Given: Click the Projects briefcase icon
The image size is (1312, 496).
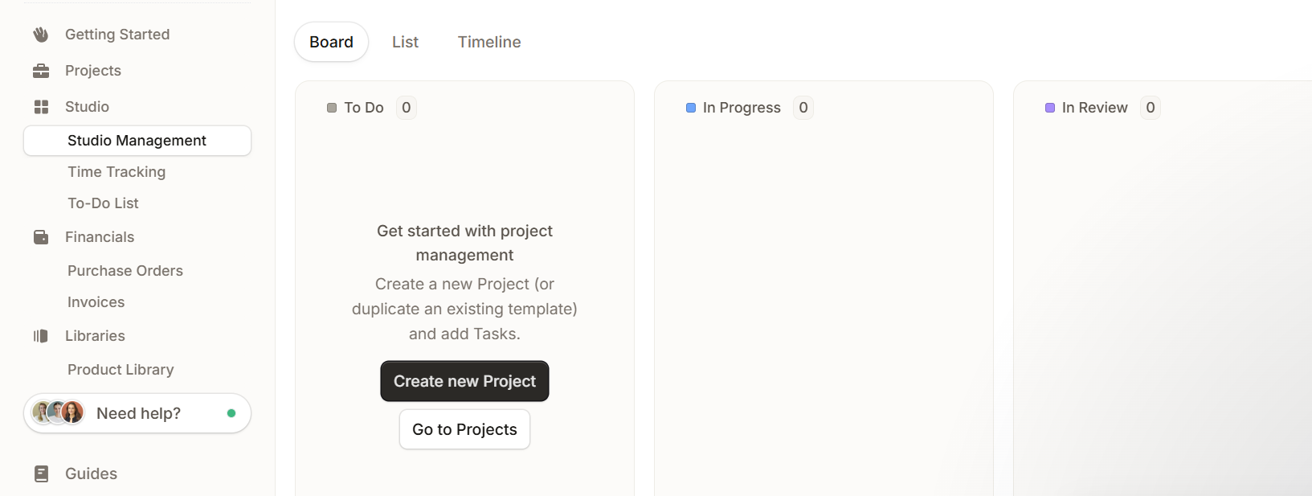Looking at the screenshot, I should point(41,71).
